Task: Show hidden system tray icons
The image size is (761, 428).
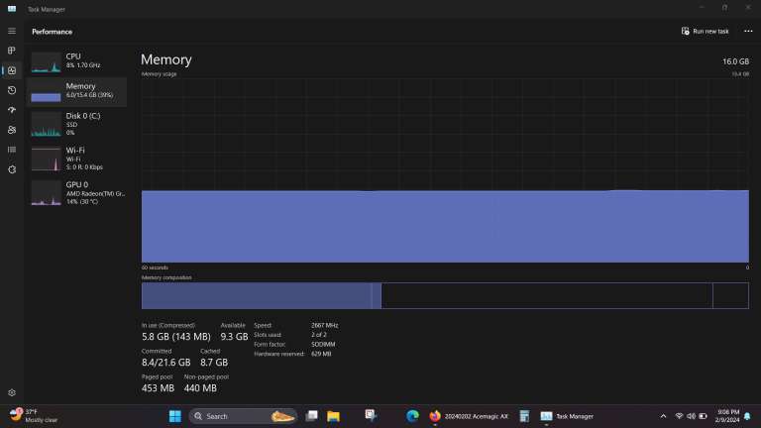Action: tap(664, 416)
